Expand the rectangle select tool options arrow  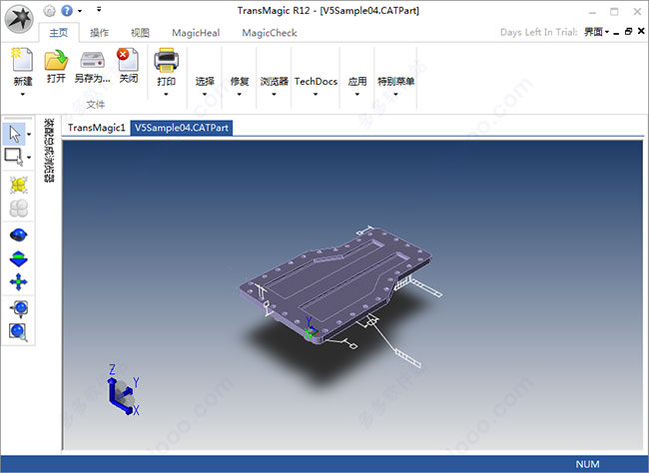29,158
